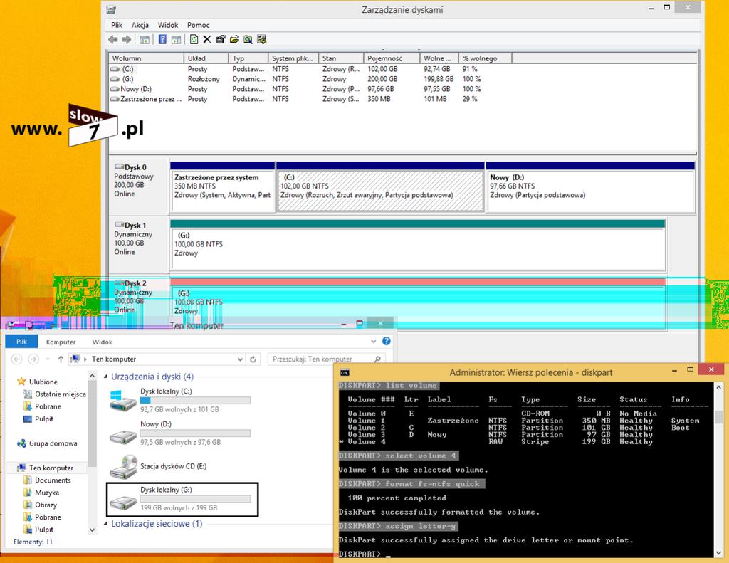Viewport: 729px width, 563px height.
Task: Open the Akcja menu
Action: point(140,25)
